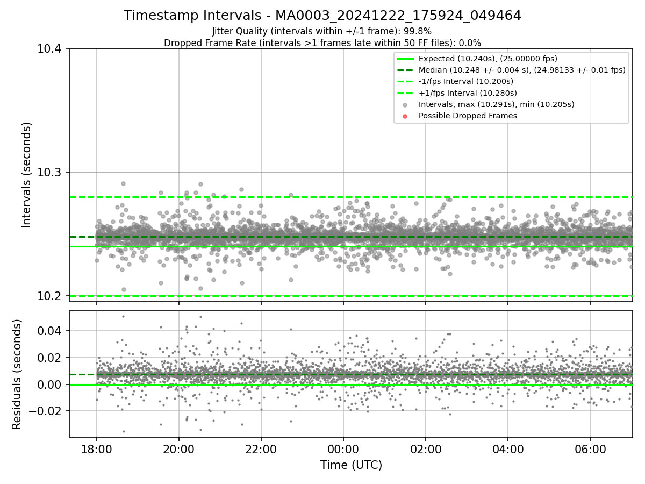The width and height of the screenshot is (645, 484).
Task: Click the "Dropped Frame Rate" 0.0% subtitle line
Action: (322, 42)
